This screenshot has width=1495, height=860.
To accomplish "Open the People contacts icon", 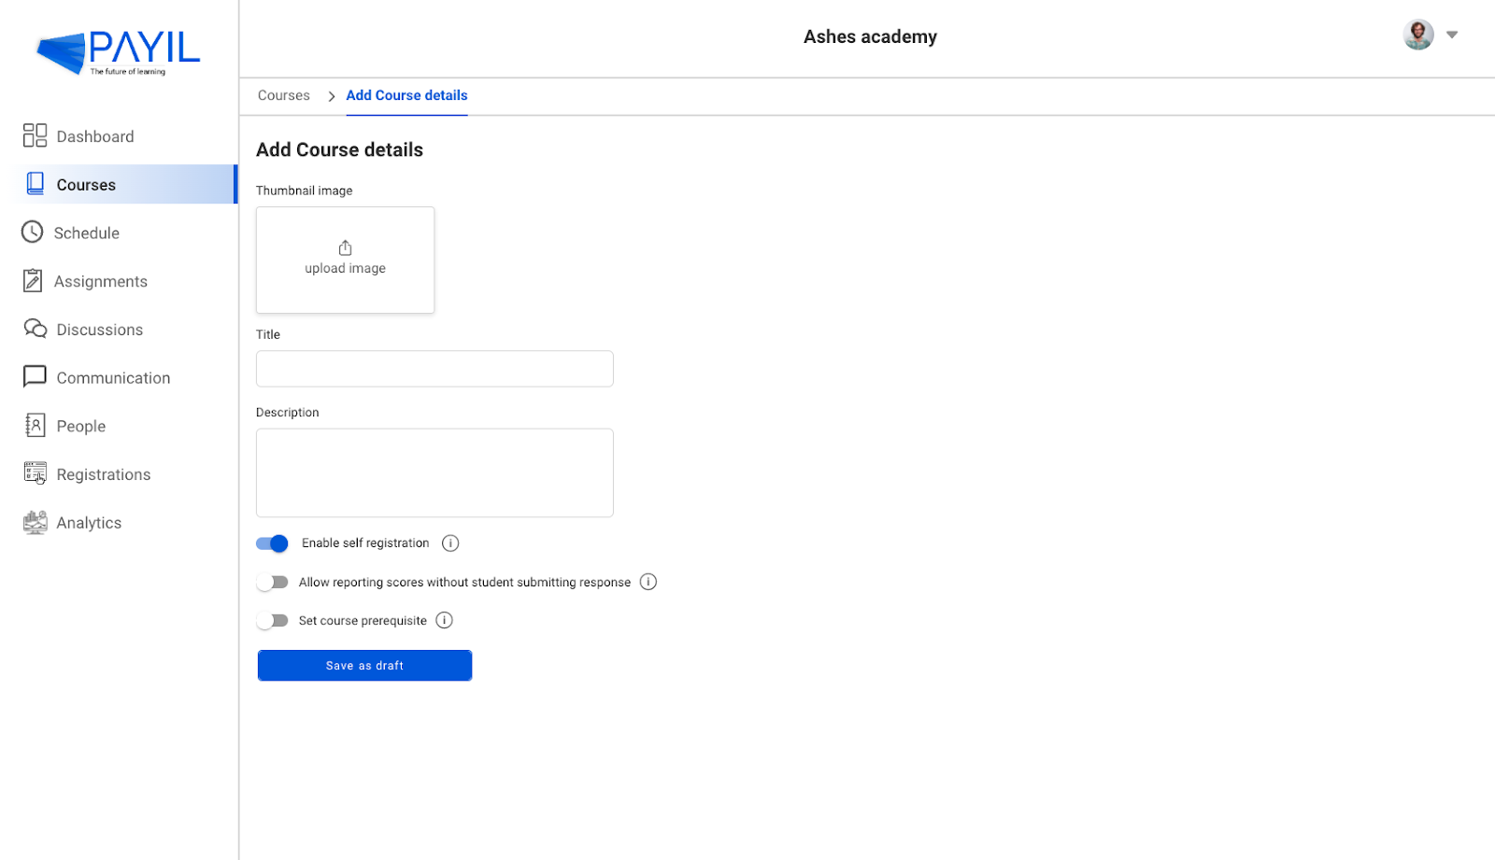I will (35, 426).
